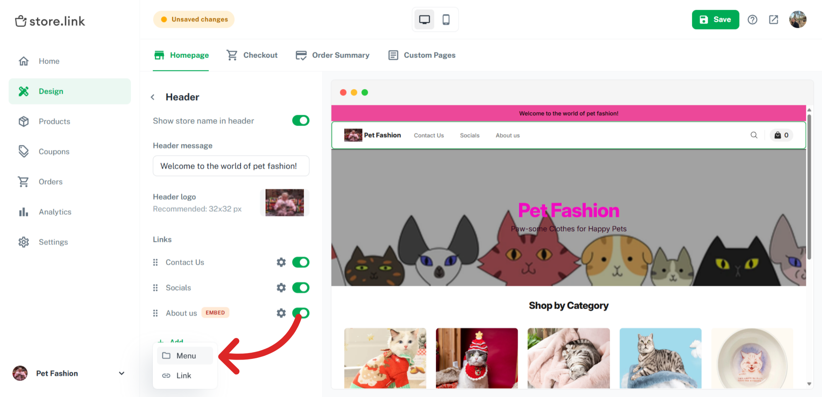The image size is (822, 397).
Task: Click the search icon in store preview
Action: 754,135
